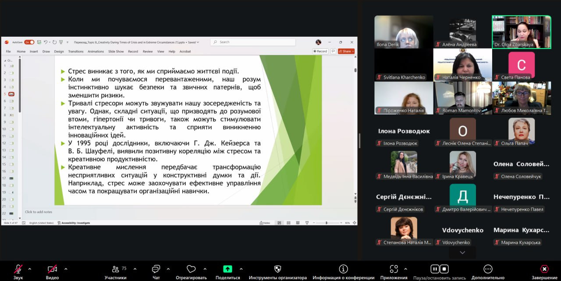This screenshot has width=561, height=281.
Task: Show next page of gallery participants
Action: pyautogui.click(x=462, y=253)
